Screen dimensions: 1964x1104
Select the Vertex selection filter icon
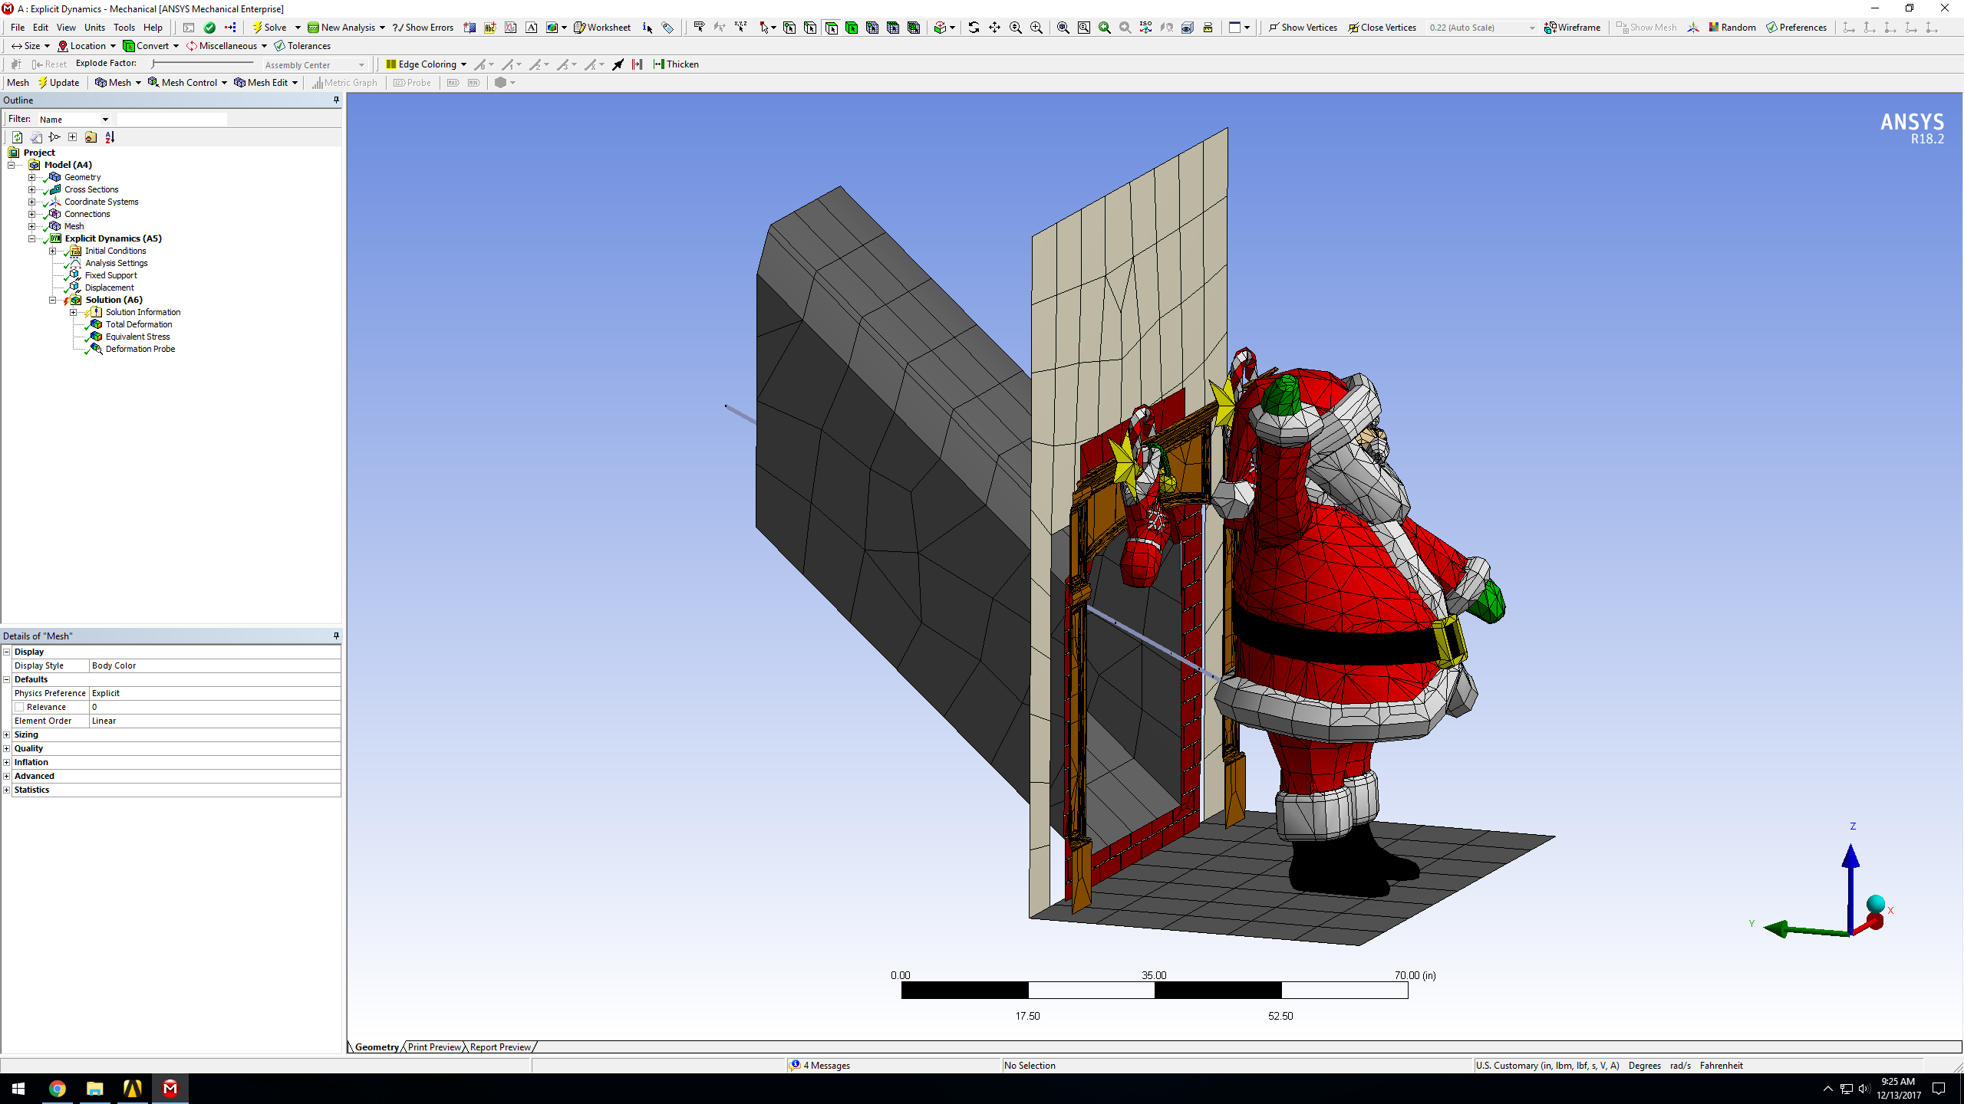tap(789, 27)
